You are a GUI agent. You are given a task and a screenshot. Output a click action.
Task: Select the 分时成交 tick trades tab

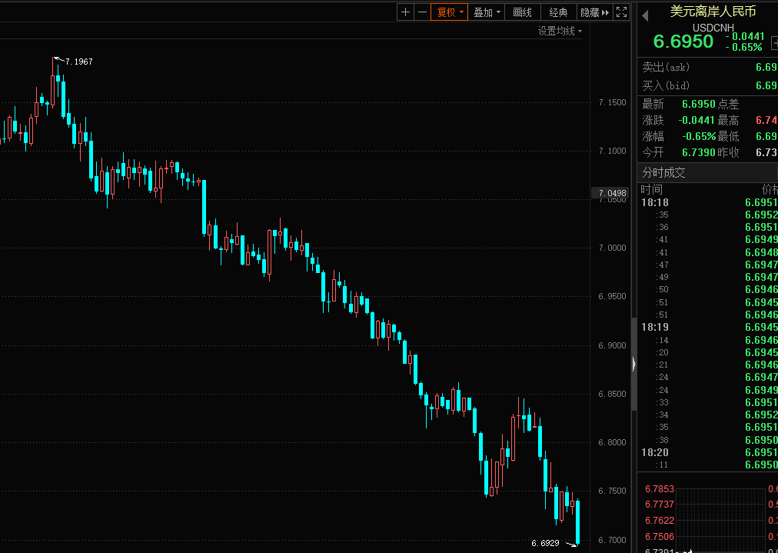[x=663, y=173]
